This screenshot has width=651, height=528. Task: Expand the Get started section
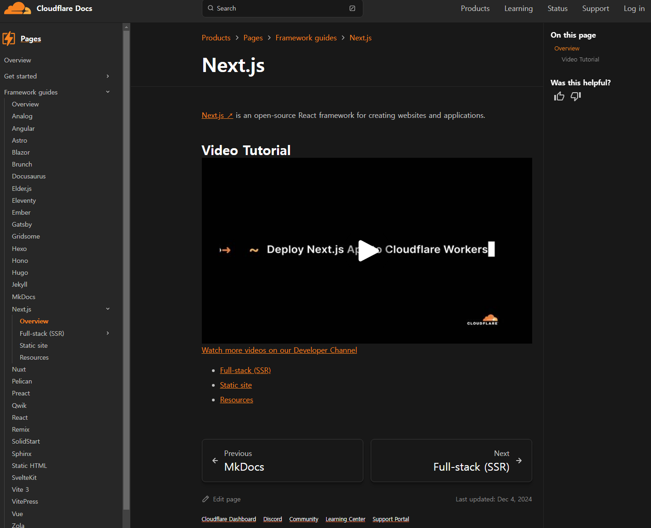(x=107, y=76)
